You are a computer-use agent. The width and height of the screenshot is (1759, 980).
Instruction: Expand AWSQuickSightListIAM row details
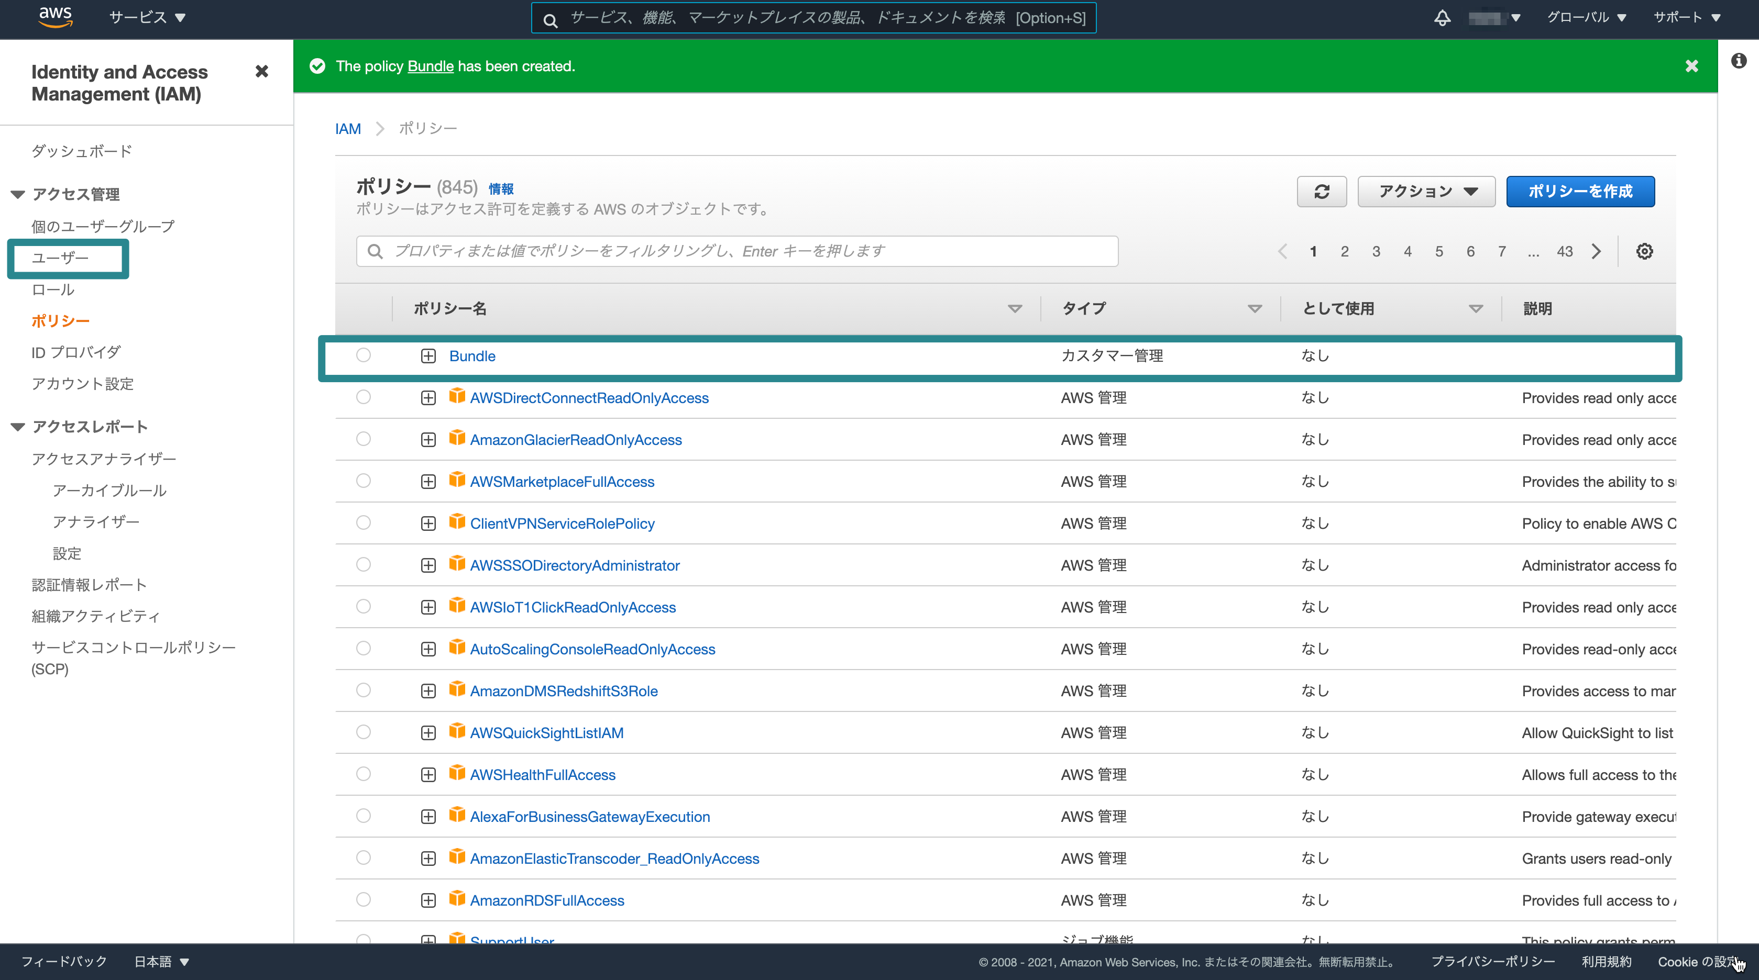[x=428, y=733]
